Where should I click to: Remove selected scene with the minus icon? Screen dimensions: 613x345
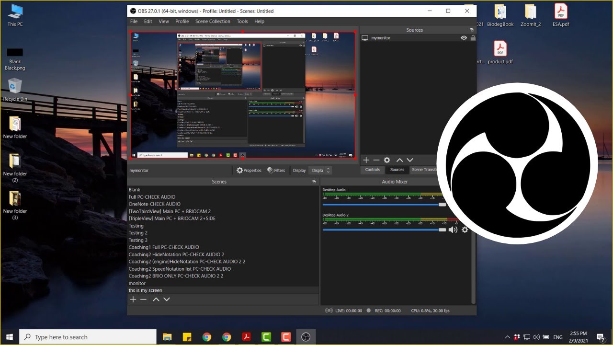point(143,299)
